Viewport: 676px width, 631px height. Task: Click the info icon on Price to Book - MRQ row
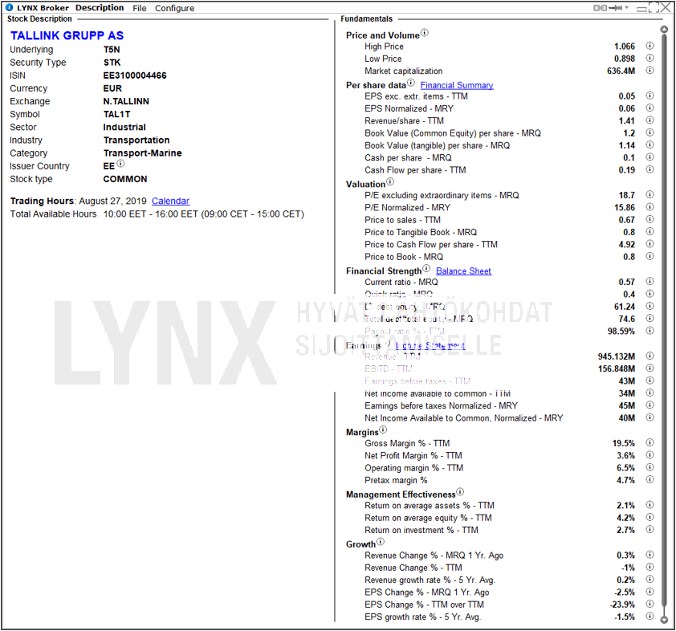tap(650, 256)
